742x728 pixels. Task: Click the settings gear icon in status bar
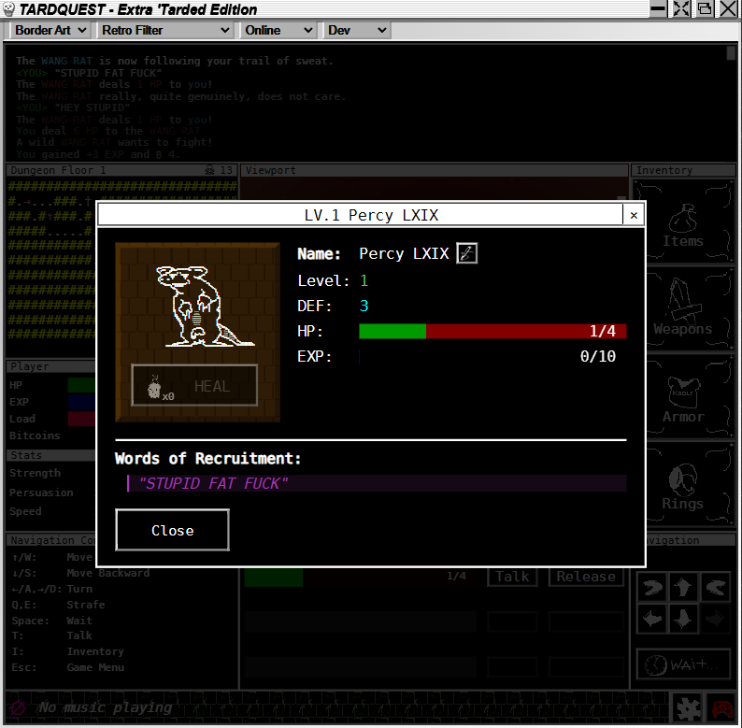[690, 708]
